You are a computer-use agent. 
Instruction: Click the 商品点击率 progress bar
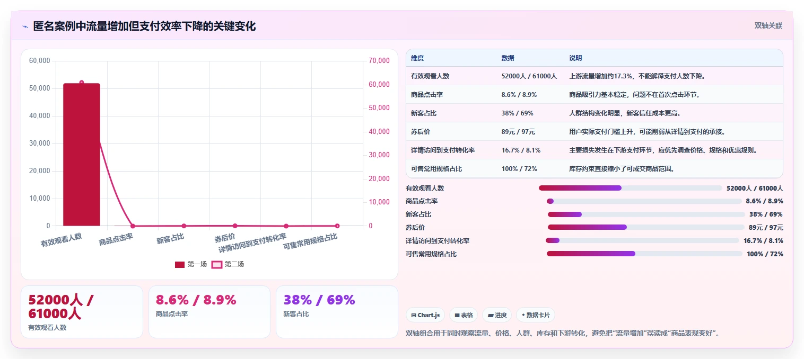tap(644, 201)
